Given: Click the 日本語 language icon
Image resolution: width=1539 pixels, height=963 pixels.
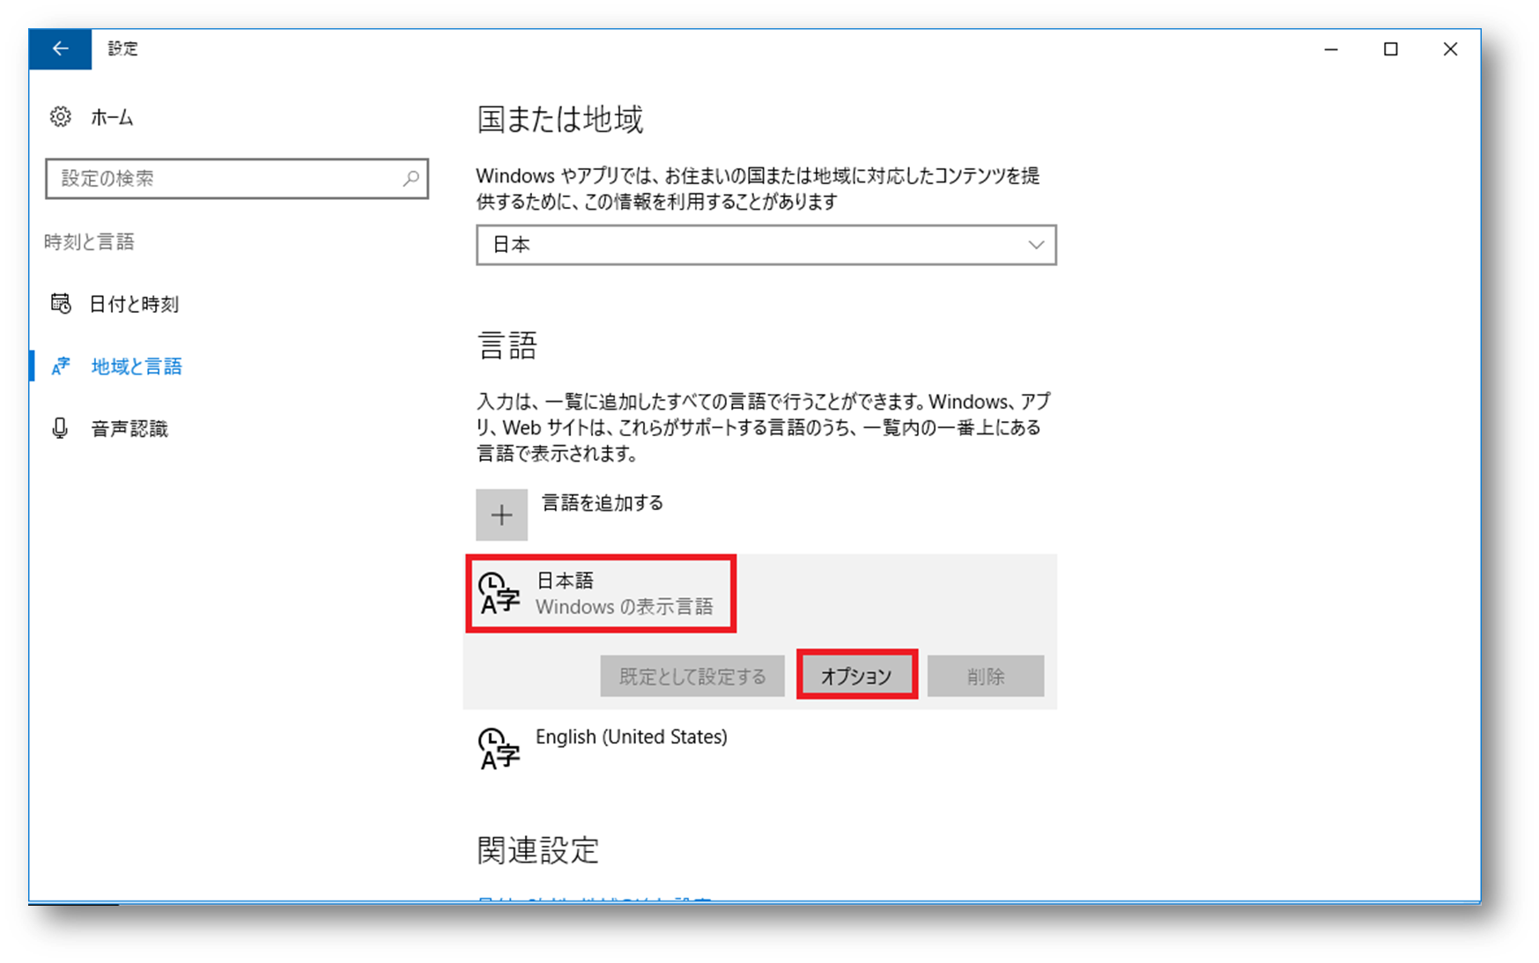Looking at the screenshot, I should click(499, 593).
